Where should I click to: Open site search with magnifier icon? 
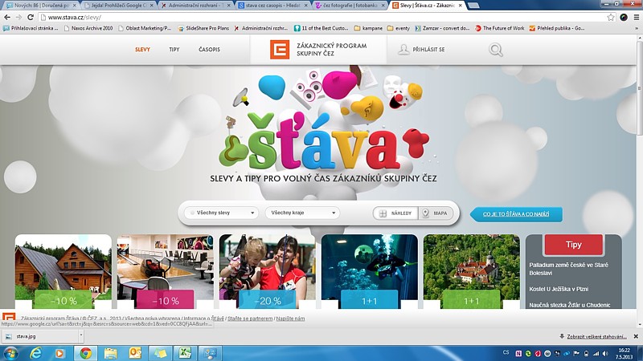[x=495, y=50]
